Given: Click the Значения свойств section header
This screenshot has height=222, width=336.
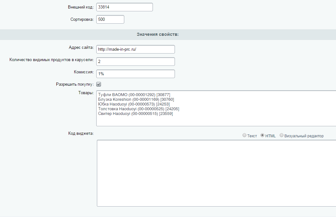Looking at the screenshot, I should (158, 35).
